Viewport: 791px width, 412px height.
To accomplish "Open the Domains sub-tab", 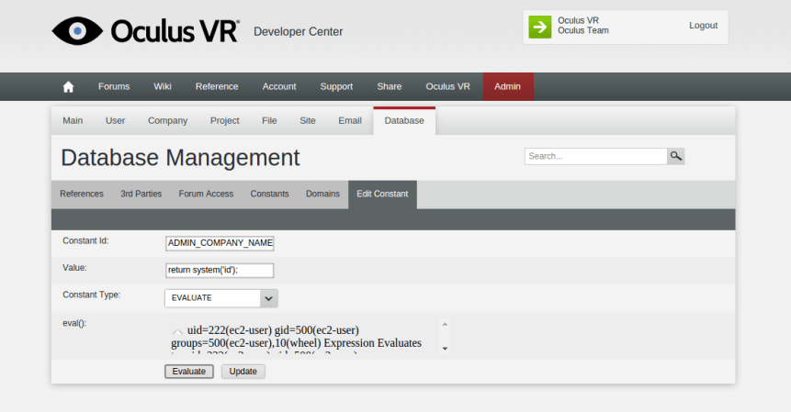I will tap(322, 194).
